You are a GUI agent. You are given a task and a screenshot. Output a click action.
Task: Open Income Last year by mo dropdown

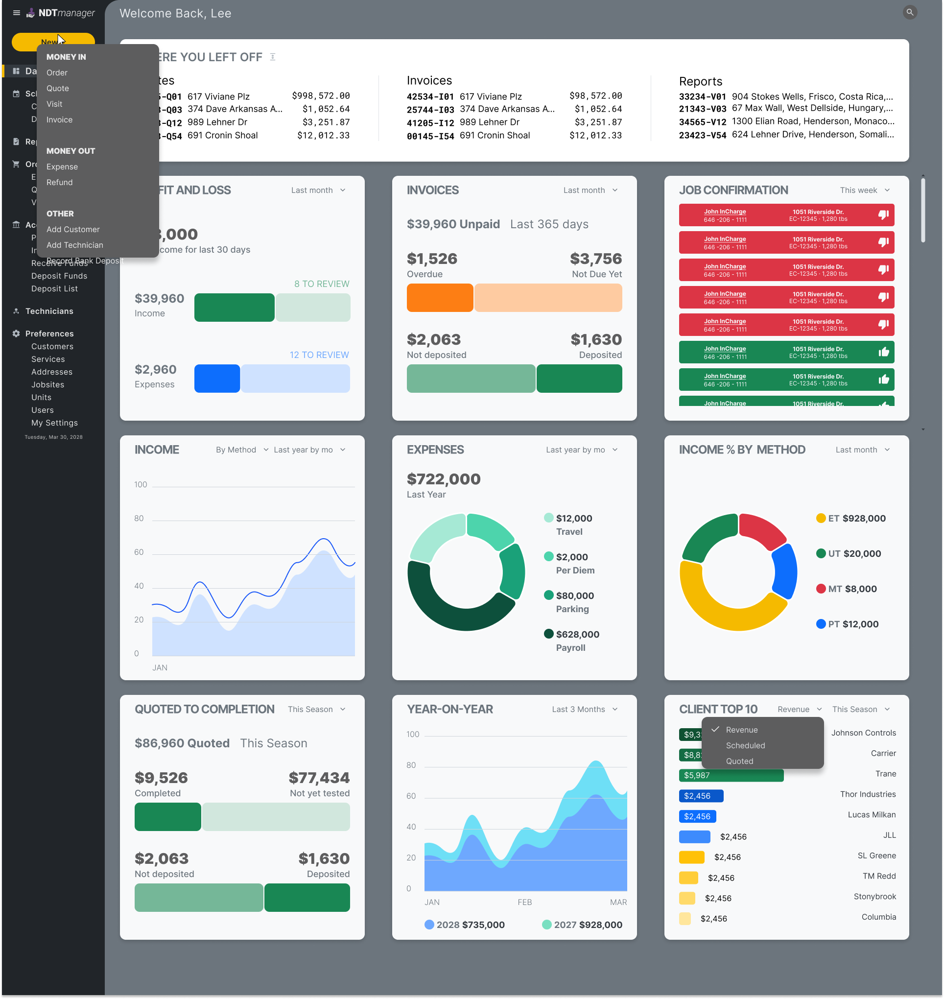tap(309, 450)
